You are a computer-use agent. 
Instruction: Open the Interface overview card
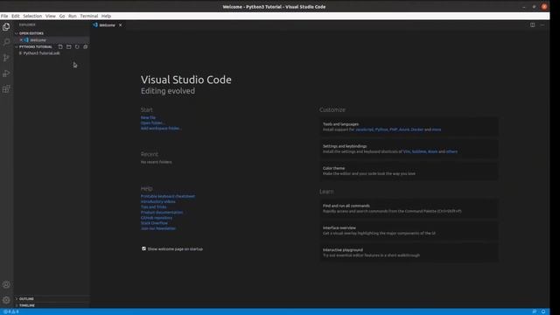coord(409,230)
